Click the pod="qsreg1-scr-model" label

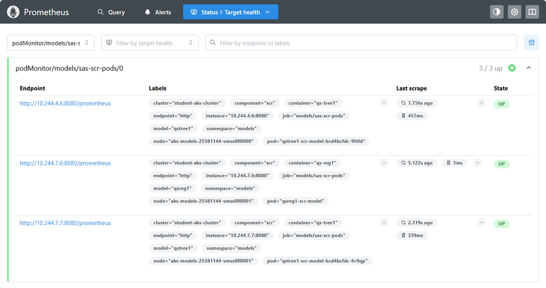295,201
